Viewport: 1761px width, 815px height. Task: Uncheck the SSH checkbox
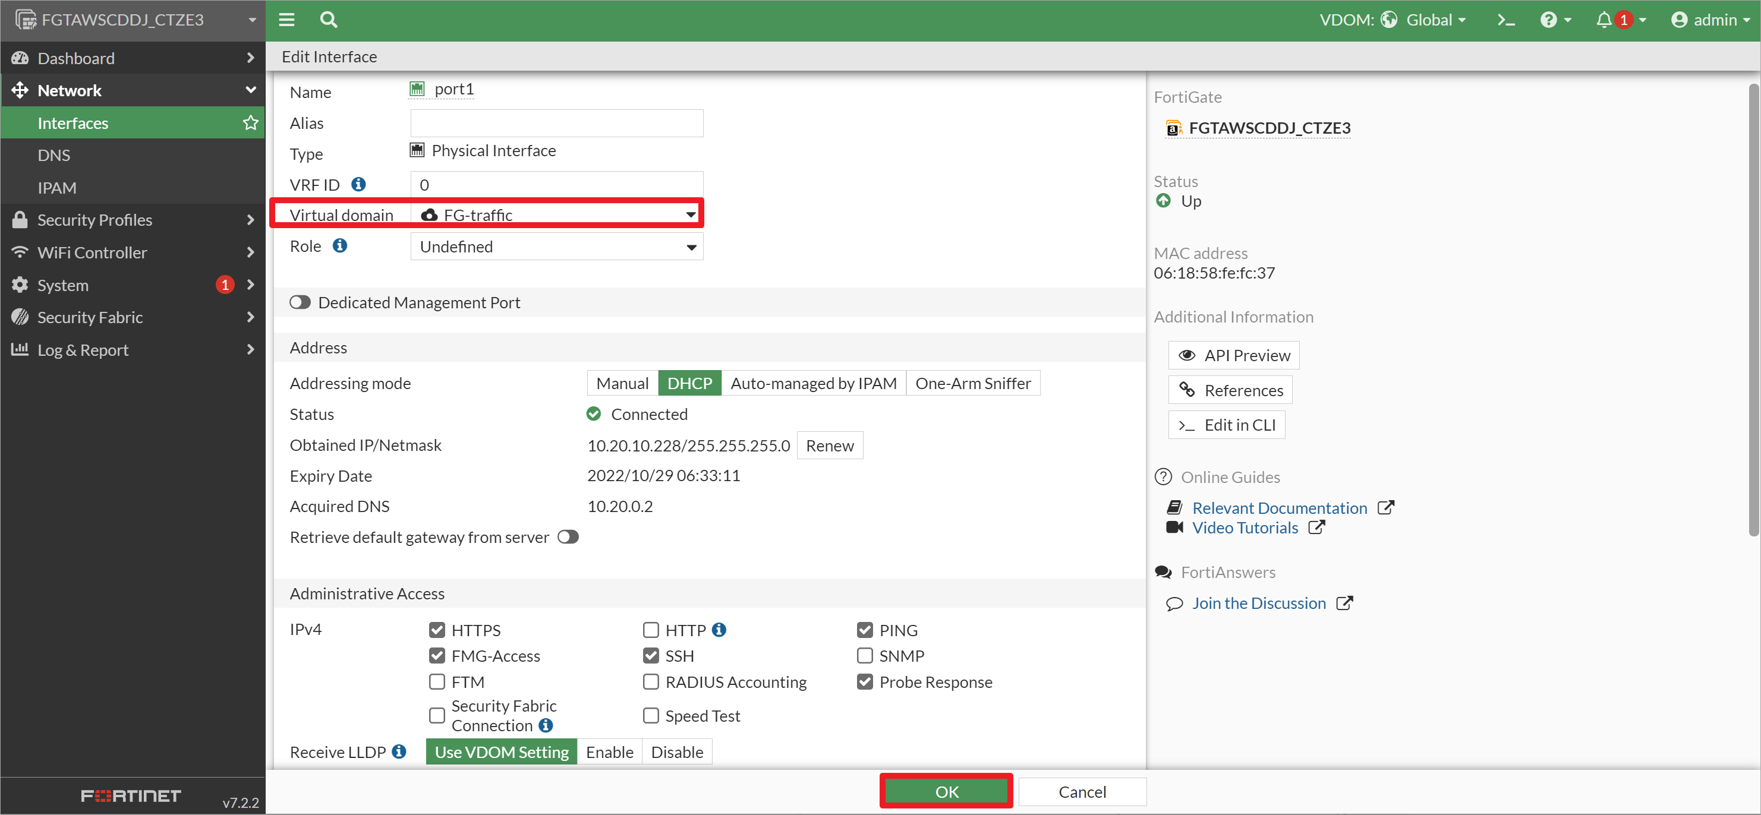click(x=651, y=656)
